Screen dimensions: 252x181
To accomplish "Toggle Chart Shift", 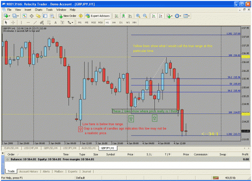I will click(160, 16).
